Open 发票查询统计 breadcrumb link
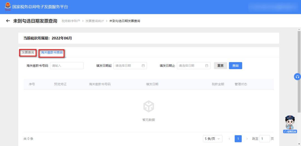The height and width of the screenshot is (146, 301). click(95, 21)
